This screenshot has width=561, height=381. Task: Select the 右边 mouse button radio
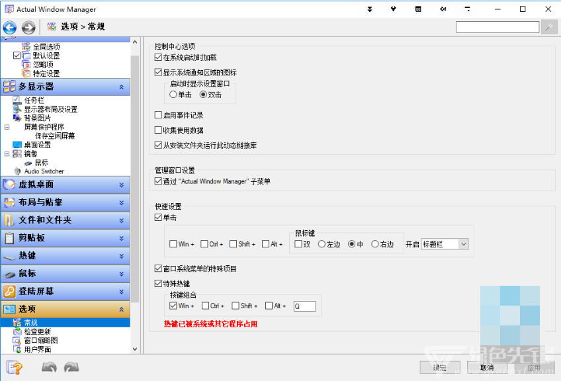[x=375, y=244]
